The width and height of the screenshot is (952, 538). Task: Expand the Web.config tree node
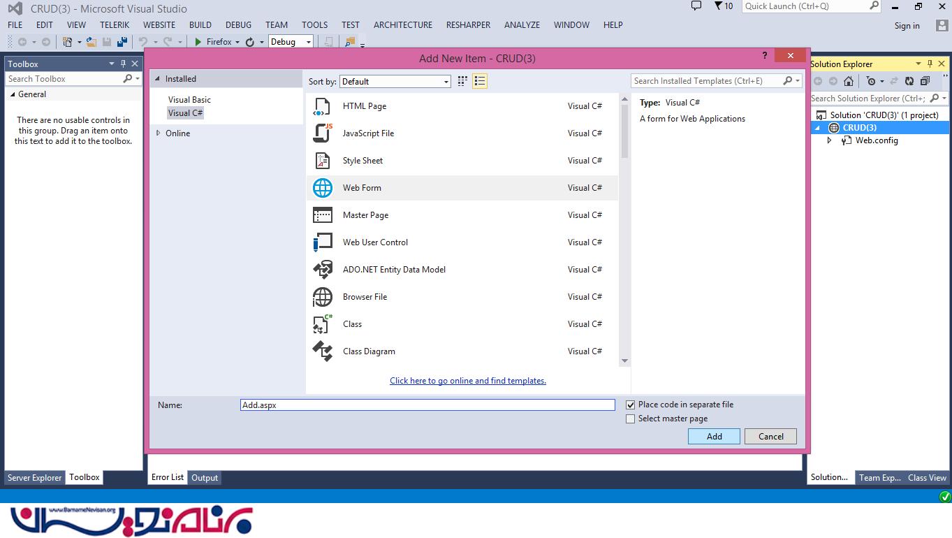(x=829, y=140)
